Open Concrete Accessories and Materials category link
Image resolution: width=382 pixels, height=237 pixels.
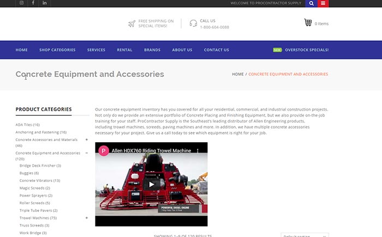click(46, 143)
